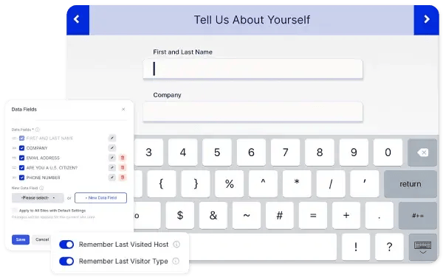Image resolution: width=443 pixels, height=277 pixels.
Task: Show info for Remember Last Visited Host
Action: click(176, 245)
